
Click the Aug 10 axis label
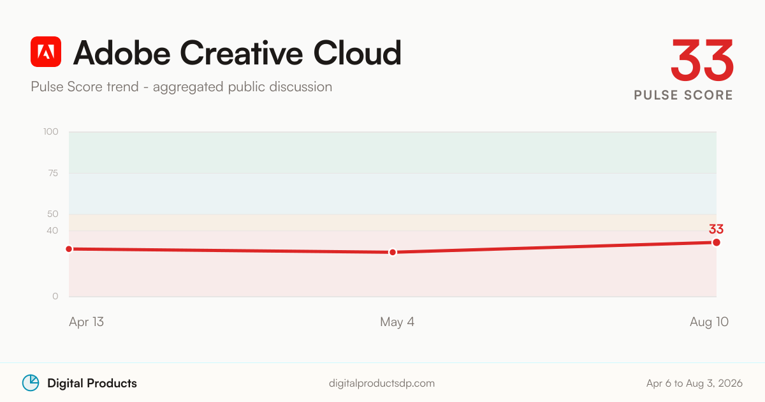(709, 322)
